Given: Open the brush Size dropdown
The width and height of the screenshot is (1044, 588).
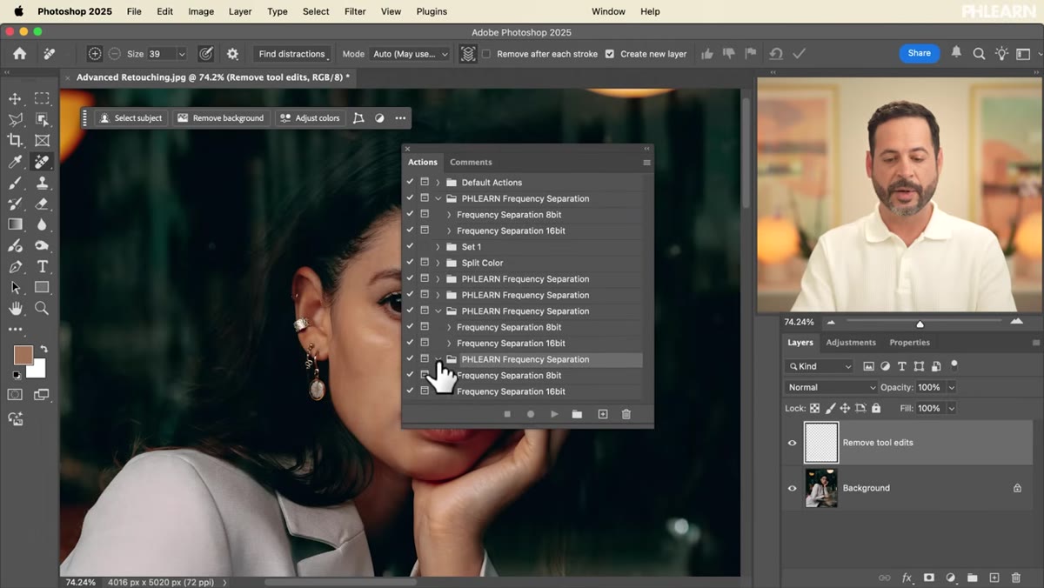Looking at the screenshot, I should point(181,54).
